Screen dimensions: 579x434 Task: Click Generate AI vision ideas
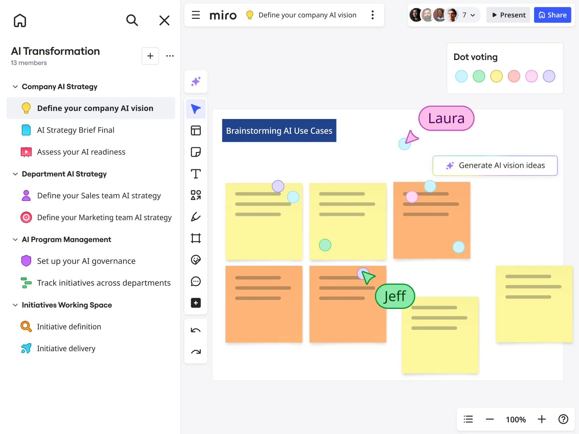point(495,165)
